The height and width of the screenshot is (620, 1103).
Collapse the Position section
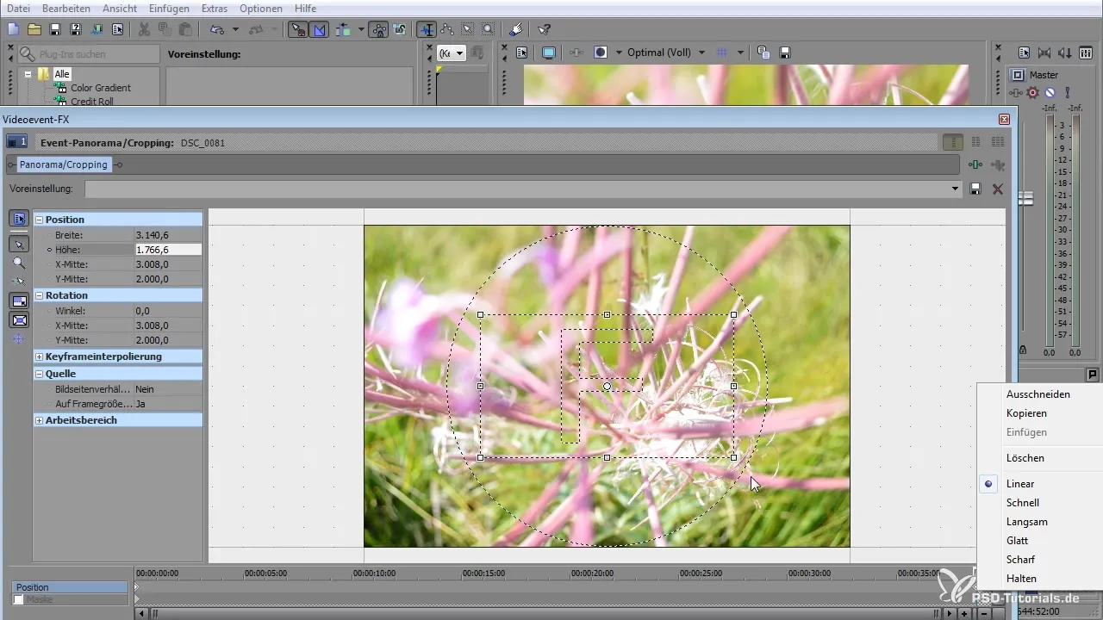pyautogui.click(x=39, y=220)
